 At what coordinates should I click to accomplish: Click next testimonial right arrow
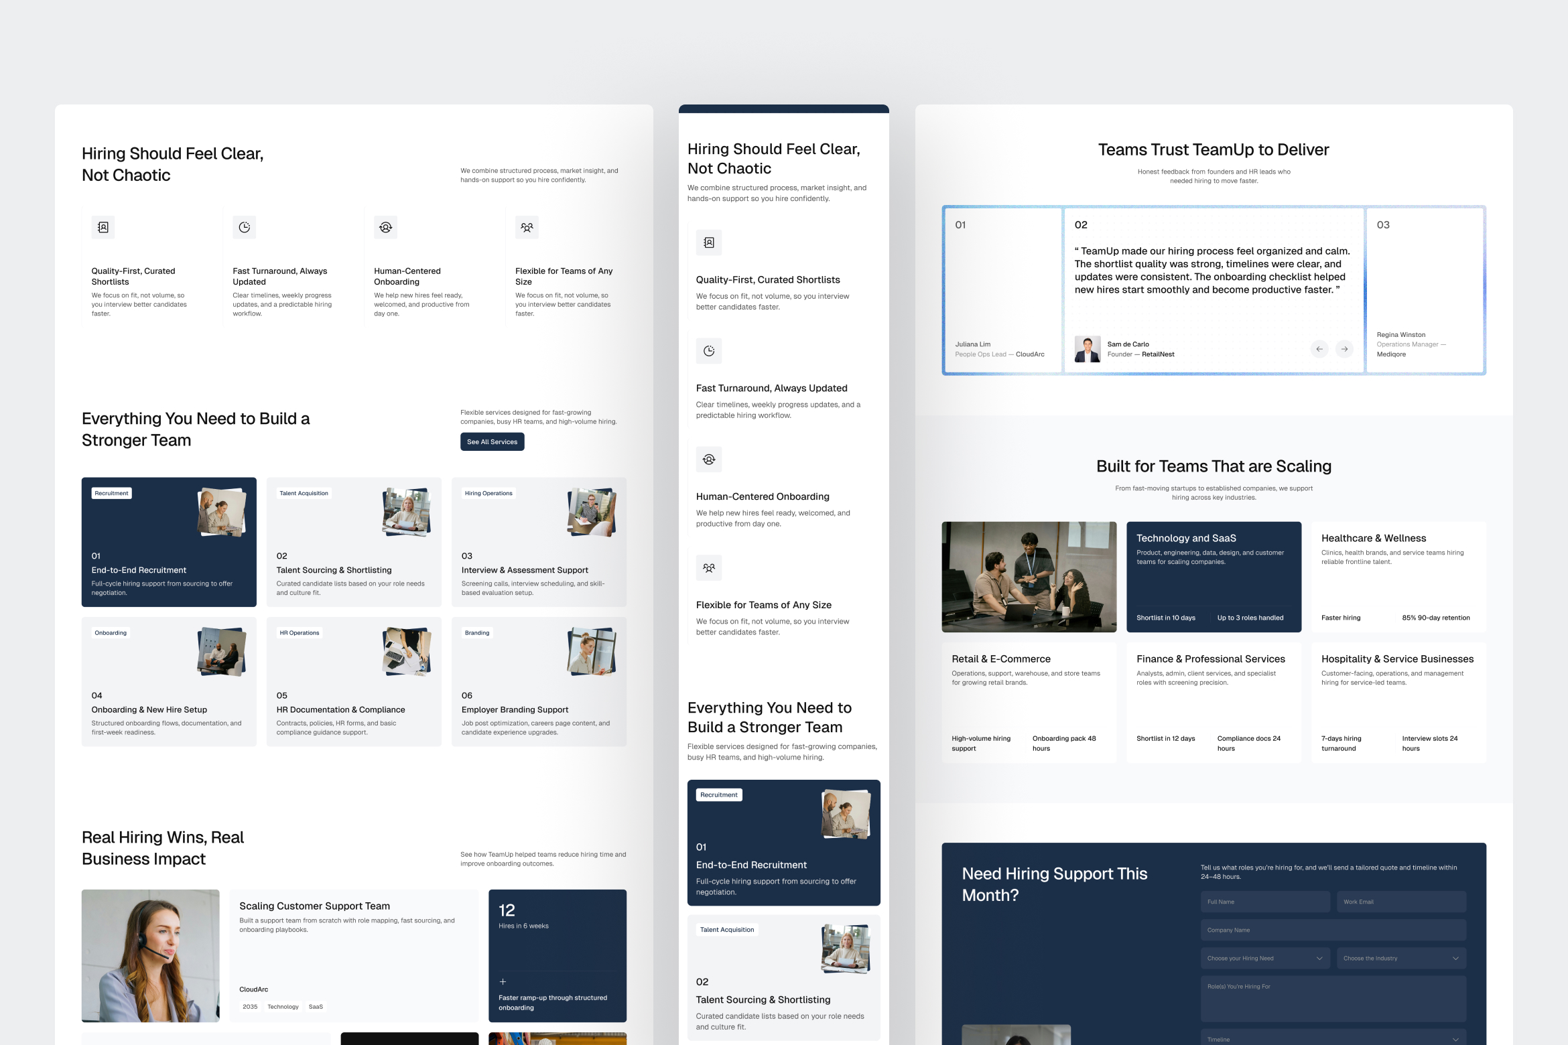[x=1344, y=349]
